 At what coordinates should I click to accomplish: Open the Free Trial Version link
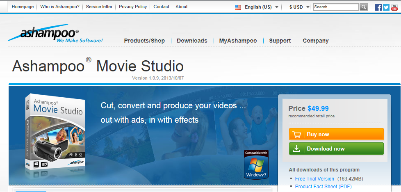pos(314,179)
